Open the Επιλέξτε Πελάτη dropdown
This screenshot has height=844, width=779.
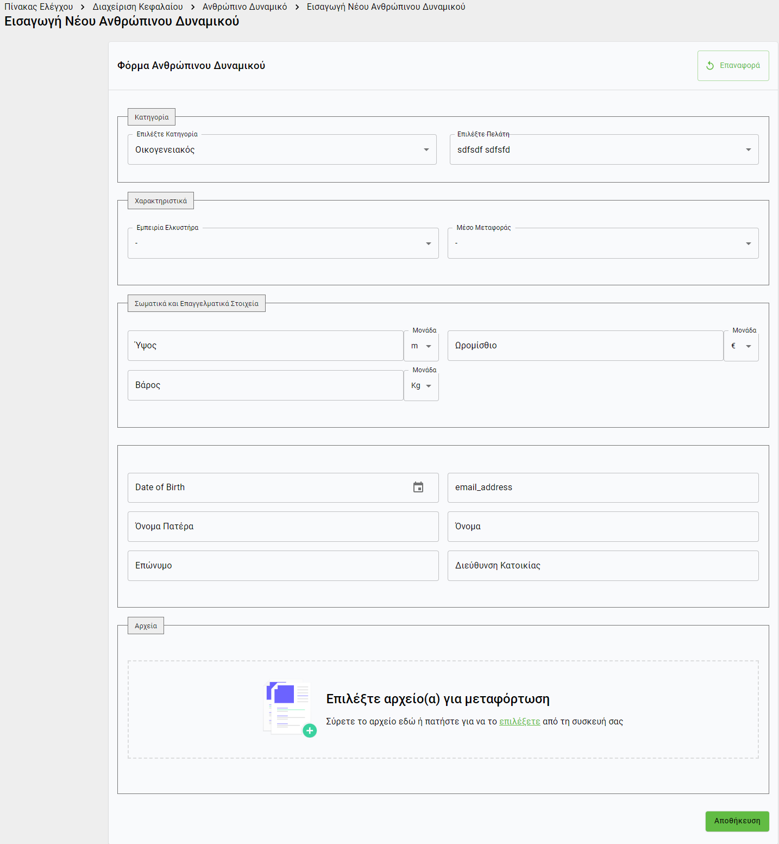604,150
